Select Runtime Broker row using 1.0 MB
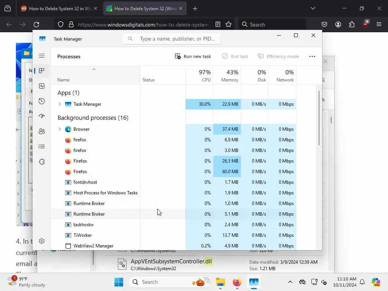The width and height of the screenshot is (388, 291). [x=174, y=203]
